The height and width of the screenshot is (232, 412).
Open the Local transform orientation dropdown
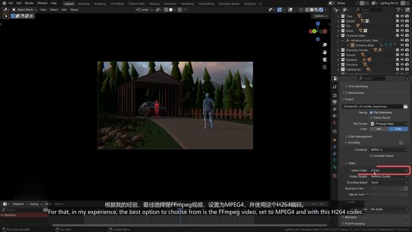point(144,10)
